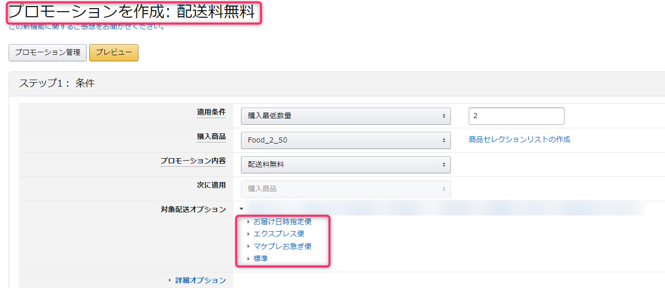Expand the マケプレお急ぎ便 shipping option
665x288 pixels.
pos(282,246)
